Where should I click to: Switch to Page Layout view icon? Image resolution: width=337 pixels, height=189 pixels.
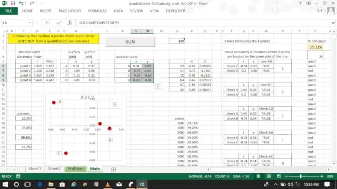(x=269, y=176)
